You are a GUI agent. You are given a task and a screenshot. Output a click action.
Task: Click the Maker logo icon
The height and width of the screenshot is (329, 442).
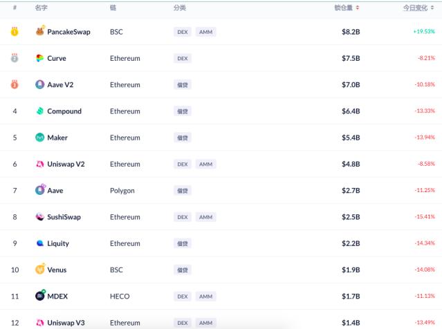click(40, 138)
